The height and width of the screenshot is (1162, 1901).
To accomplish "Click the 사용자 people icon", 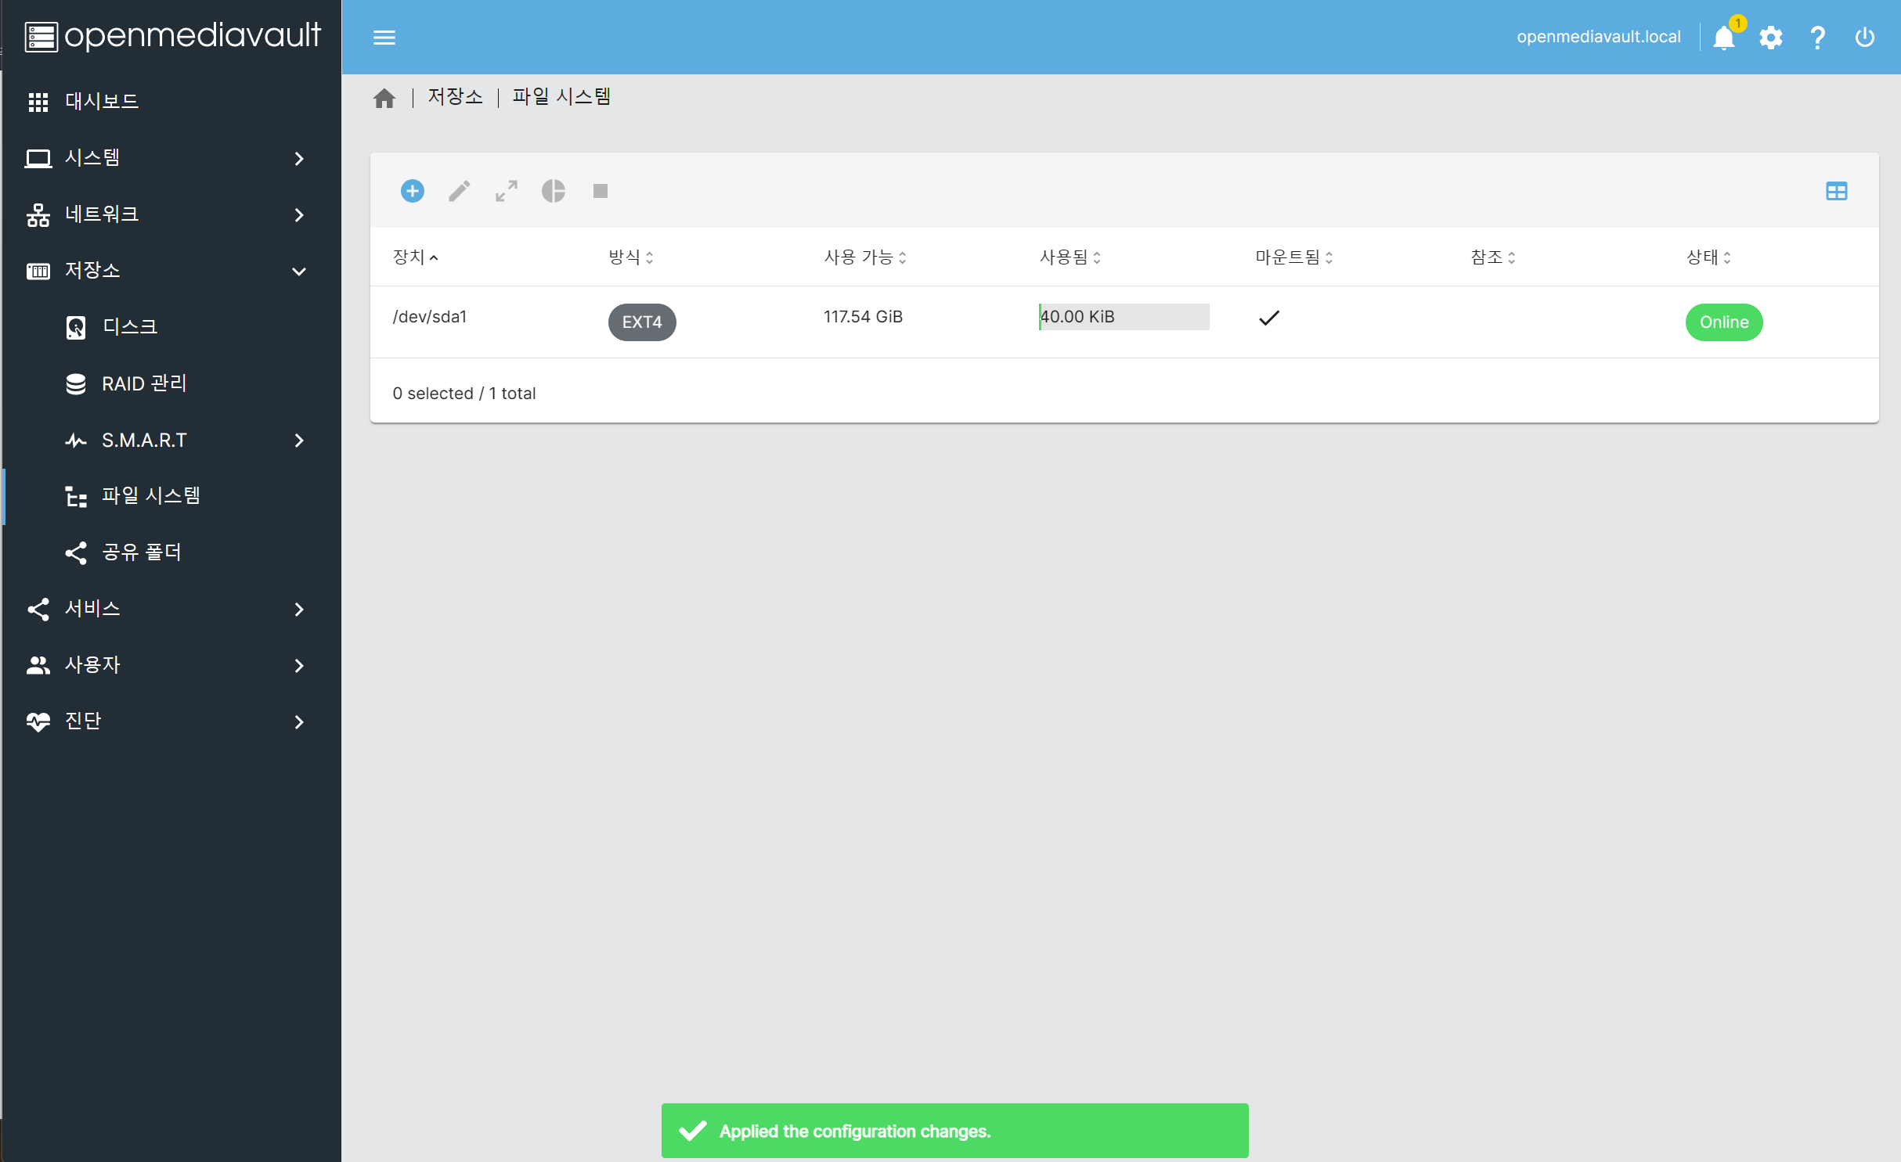I will 38,665.
